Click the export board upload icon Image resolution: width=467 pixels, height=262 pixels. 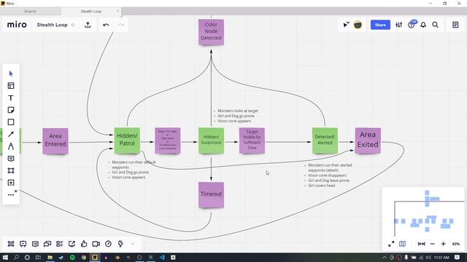[88, 25]
